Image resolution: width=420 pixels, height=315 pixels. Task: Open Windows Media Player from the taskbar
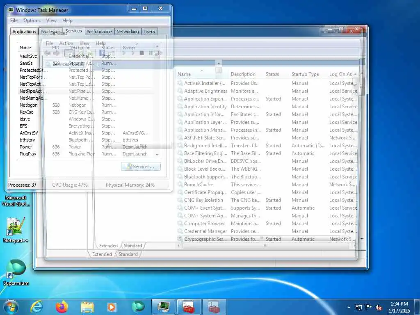tap(112, 307)
